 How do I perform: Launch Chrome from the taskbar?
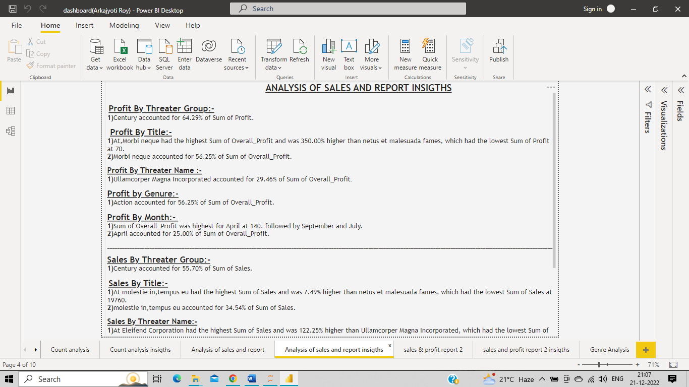[x=233, y=378]
